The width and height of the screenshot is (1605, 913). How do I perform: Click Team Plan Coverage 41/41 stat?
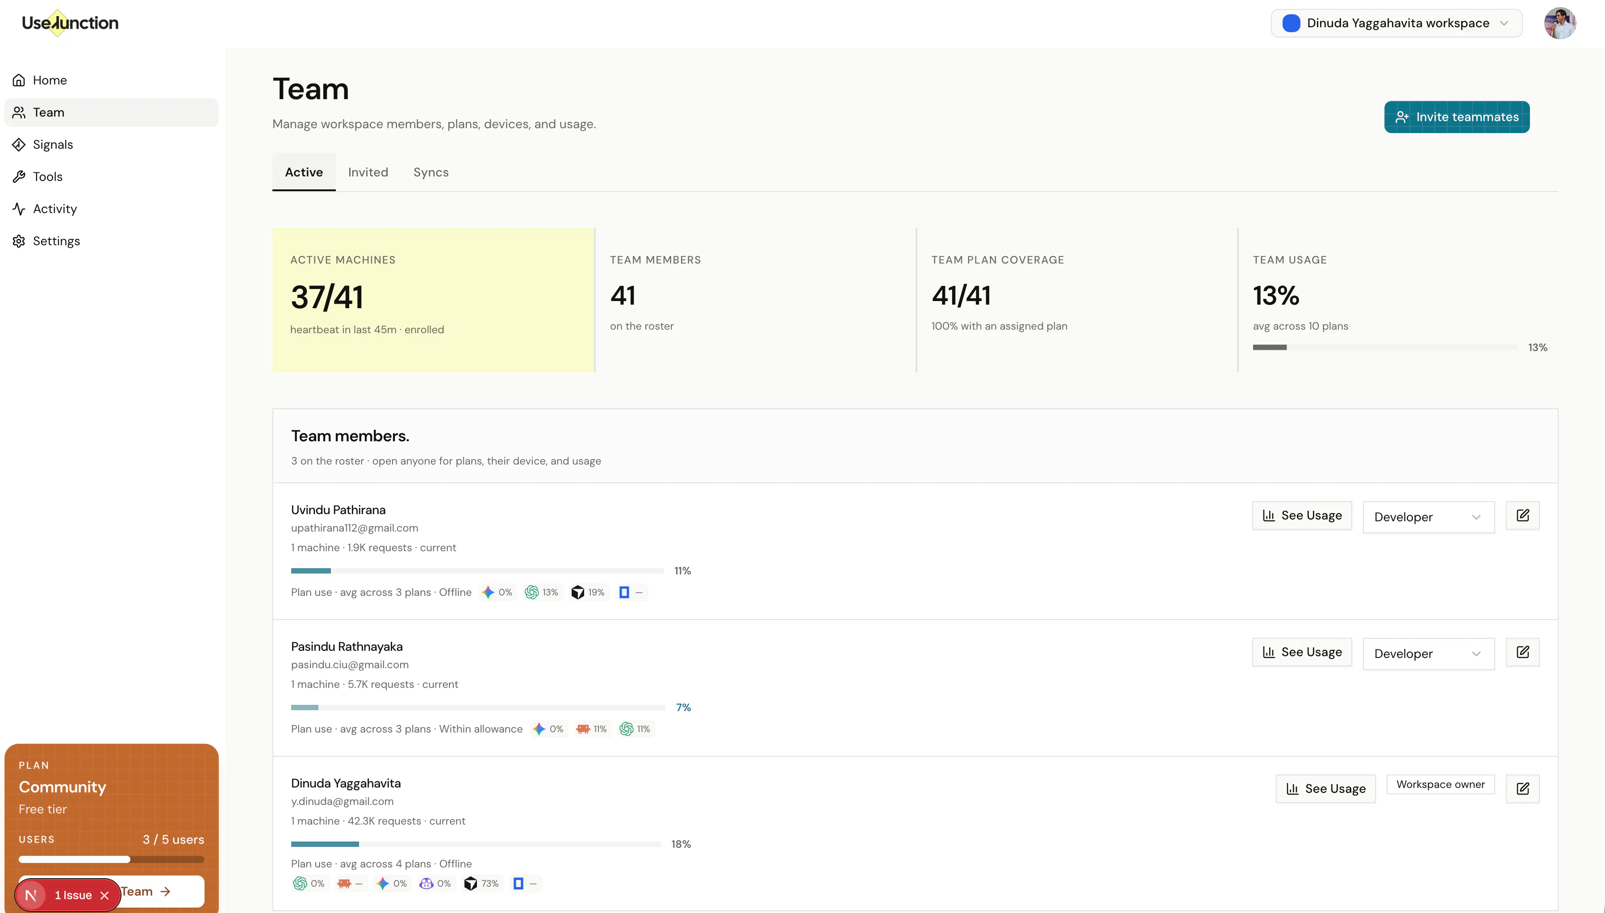click(1077, 300)
